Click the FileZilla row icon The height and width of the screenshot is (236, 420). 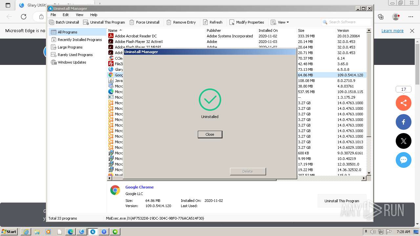(111, 64)
